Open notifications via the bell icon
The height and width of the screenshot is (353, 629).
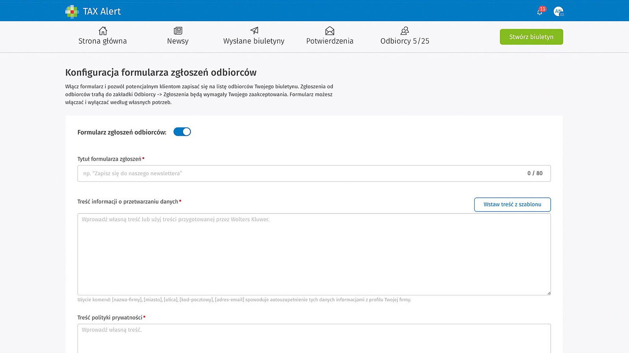pos(540,12)
